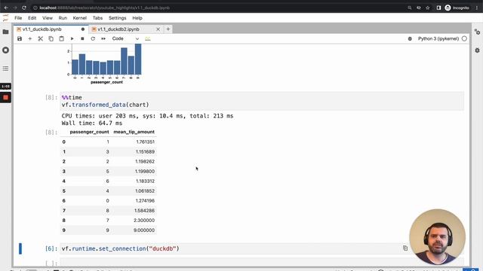Image resolution: width=483 pixels, height=271 pixels.
Task: Click the Wall time: 64.7 ms output
Action: coord(92,123)
